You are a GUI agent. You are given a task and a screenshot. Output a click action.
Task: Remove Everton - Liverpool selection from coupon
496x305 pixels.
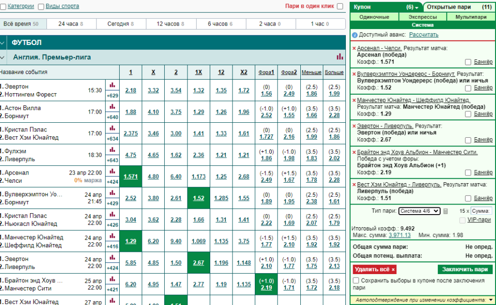click(x=354, y=126)
